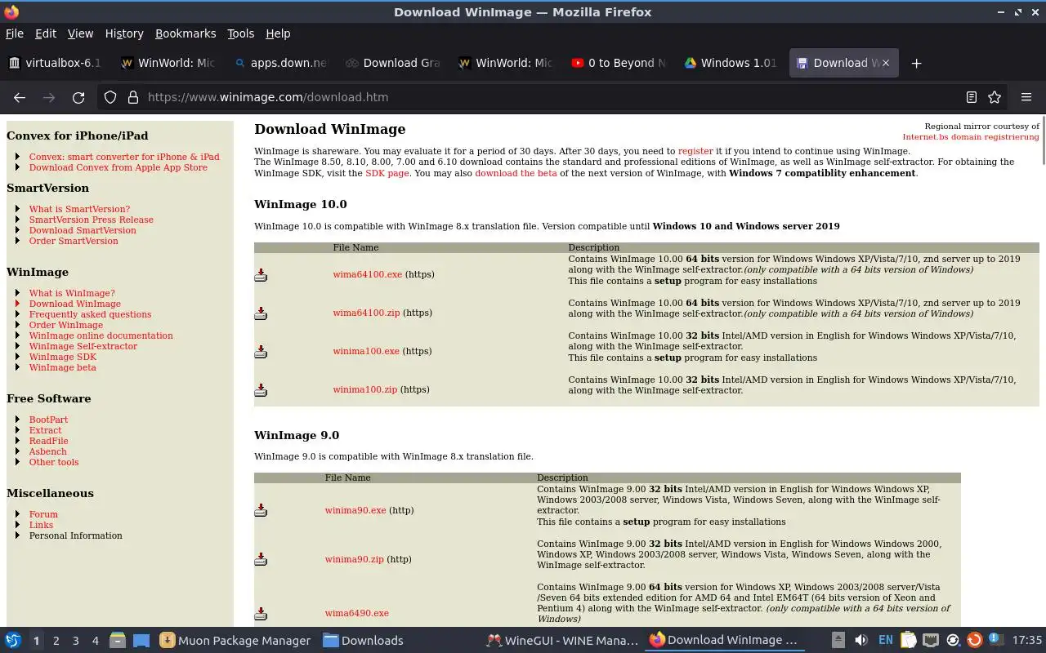Click the BootPart free software link
This screenshot has height=653, width=1046.
click(48, 420)
